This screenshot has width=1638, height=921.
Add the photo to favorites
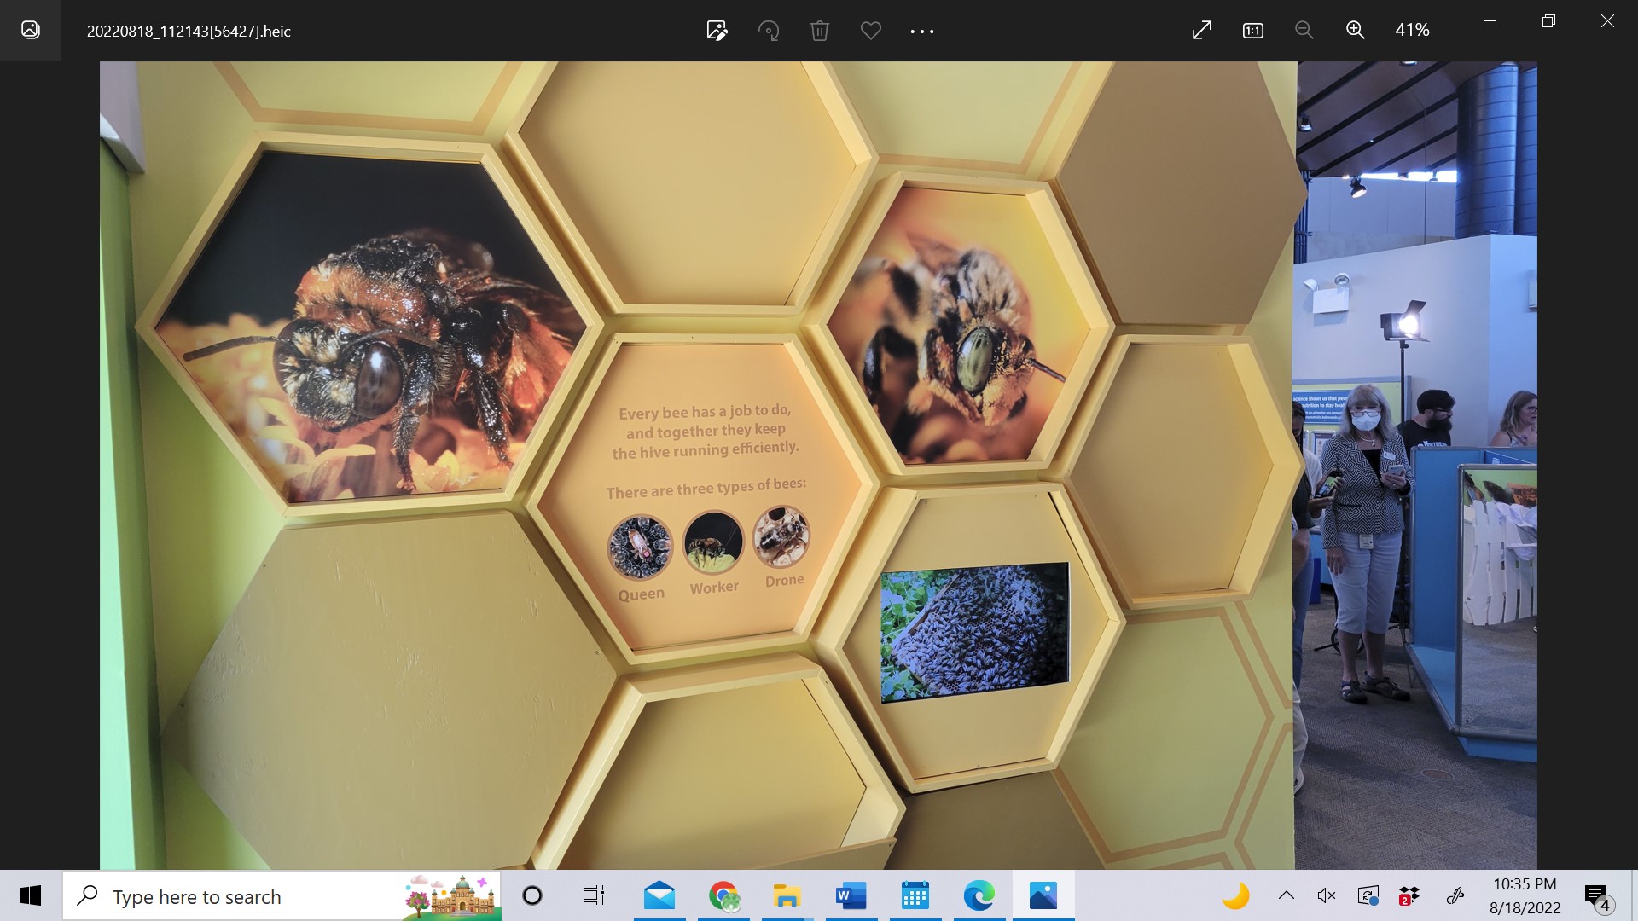(871, 31)
